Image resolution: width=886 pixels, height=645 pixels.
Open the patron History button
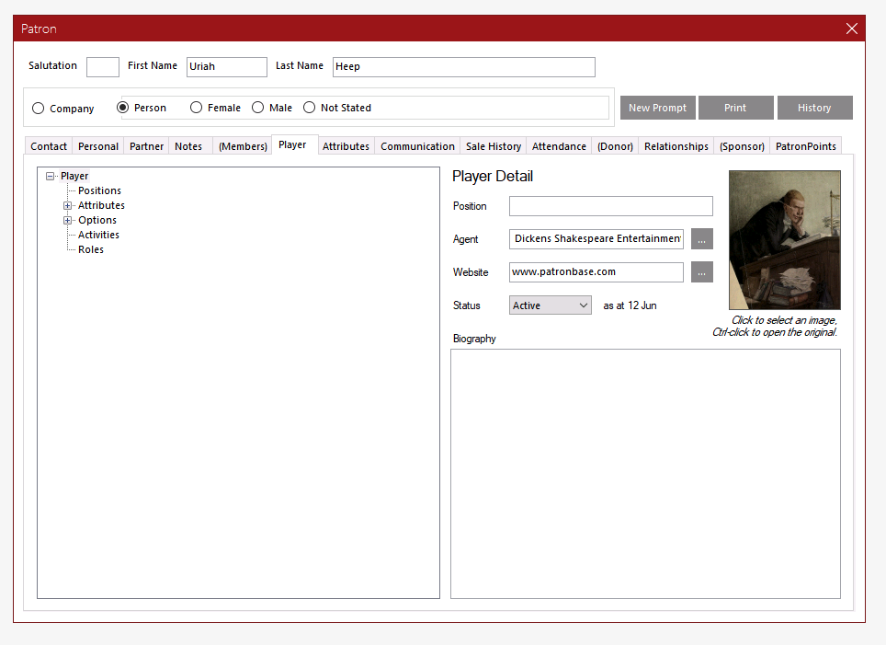click(x=815, y=108)
